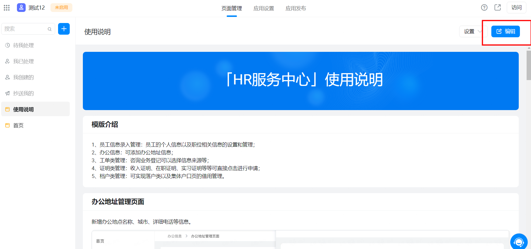
Task: Click the purple app avatar icon
Action: tap(21, 8)
